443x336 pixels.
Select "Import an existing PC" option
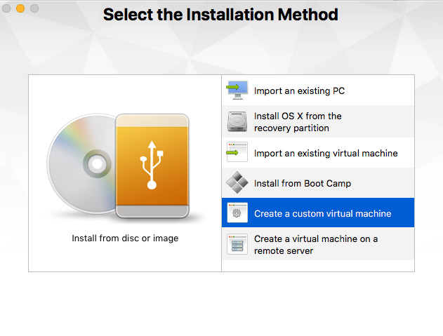299,91
